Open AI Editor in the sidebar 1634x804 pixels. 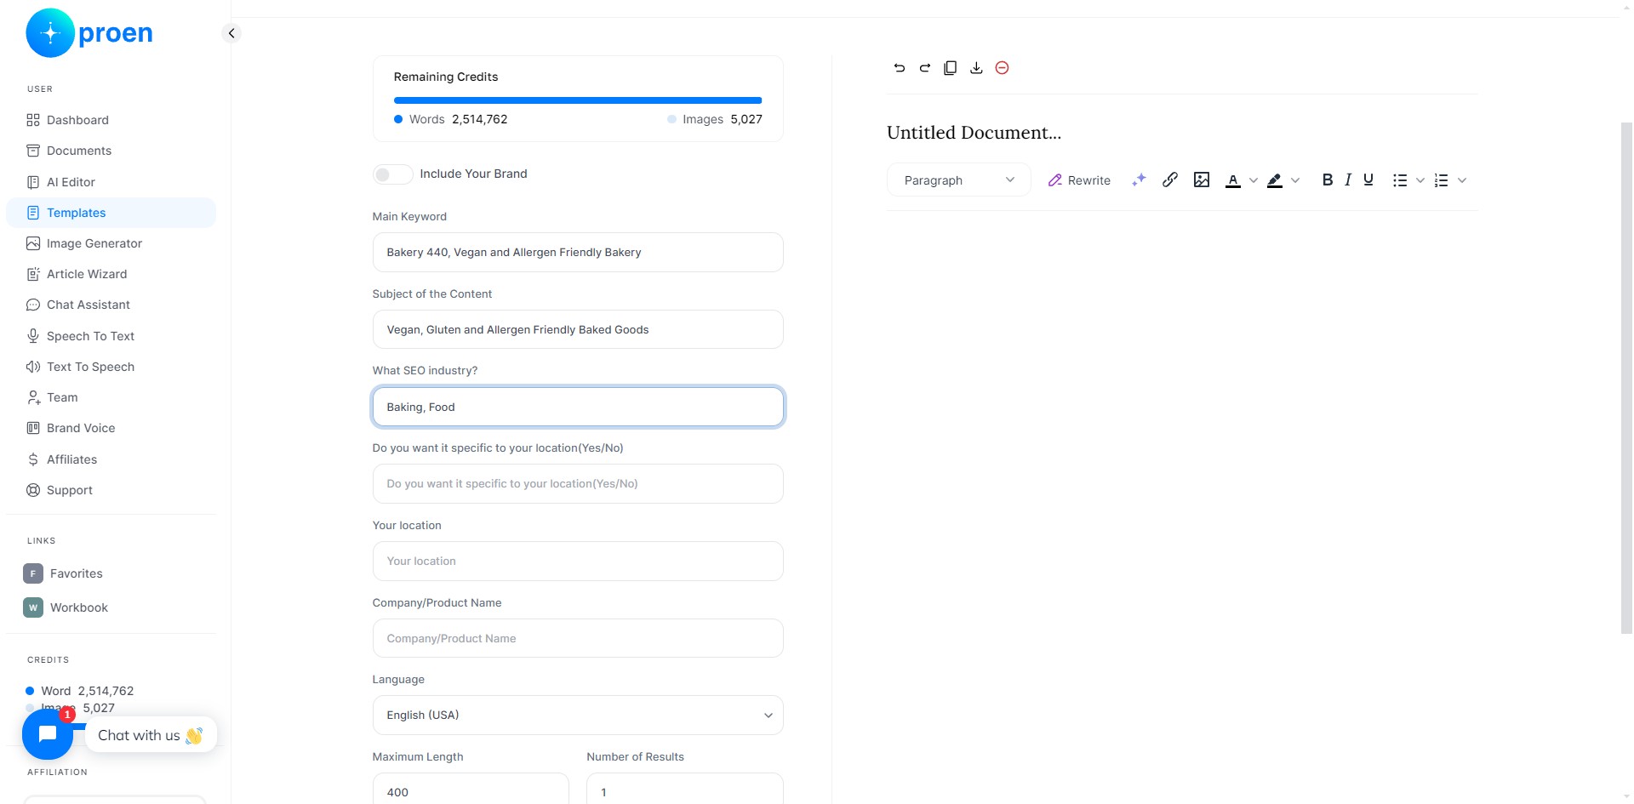click(x=111, y=182)
